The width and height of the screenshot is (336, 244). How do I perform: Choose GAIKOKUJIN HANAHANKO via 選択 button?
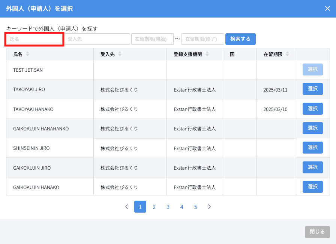pos(312,128)
